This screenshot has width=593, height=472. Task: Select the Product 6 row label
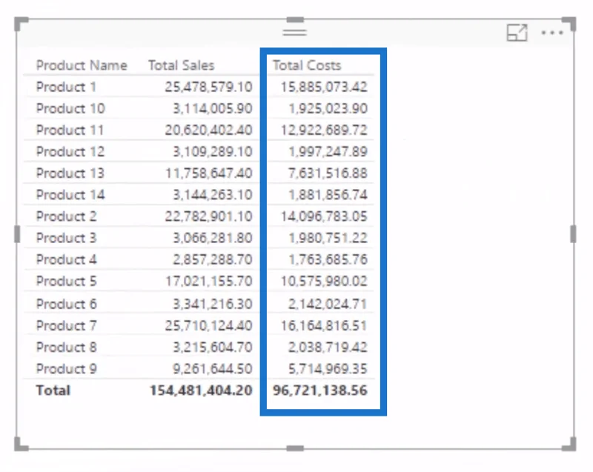coord(66,304)
